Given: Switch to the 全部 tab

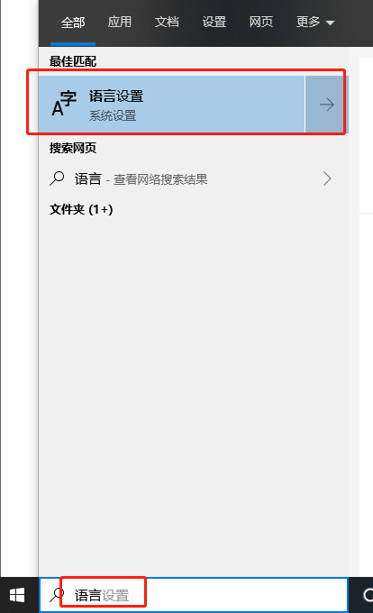Looking at the screenshot, I should point(73,23).
